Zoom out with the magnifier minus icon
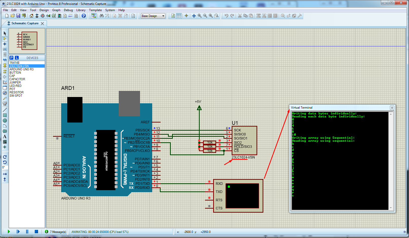 205,16
